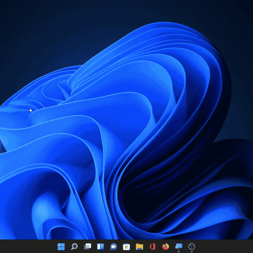Click the running indicator under OBS Studio

tap(192, 252)
